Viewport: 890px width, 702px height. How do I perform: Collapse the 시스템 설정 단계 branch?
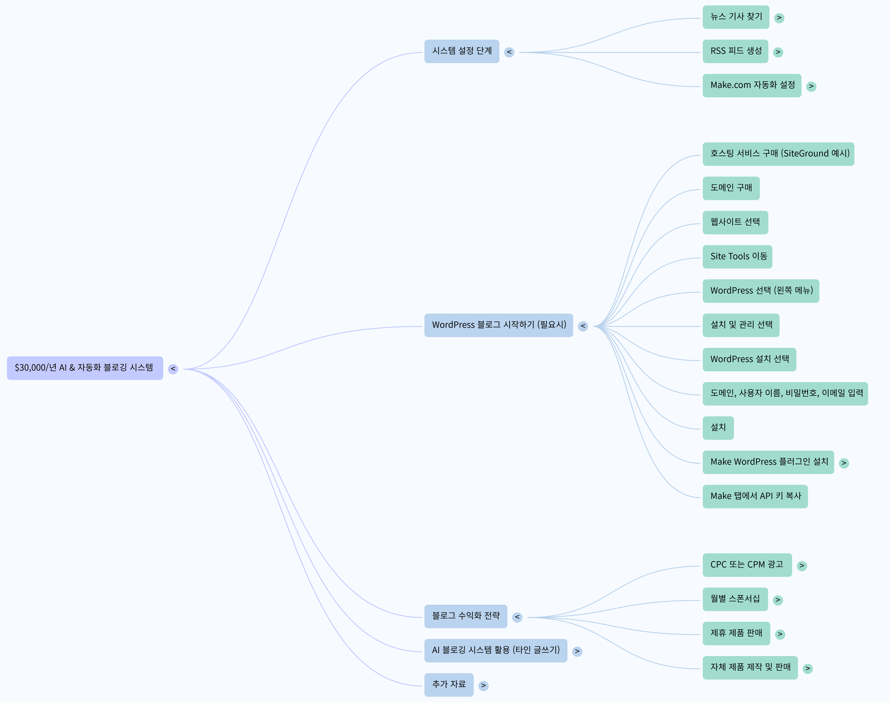509,52
